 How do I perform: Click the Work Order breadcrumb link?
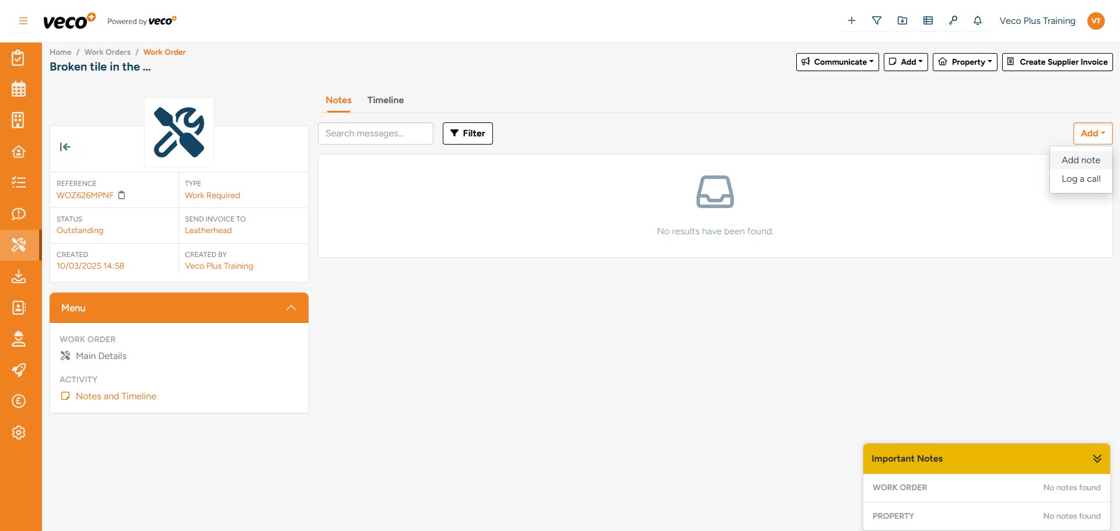[x=164, y=52]
